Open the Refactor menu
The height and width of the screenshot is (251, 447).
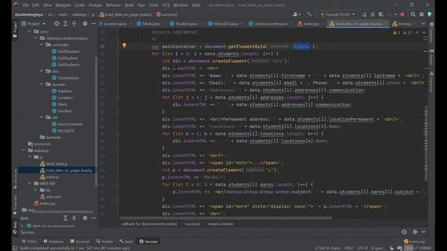click(113, 5)
